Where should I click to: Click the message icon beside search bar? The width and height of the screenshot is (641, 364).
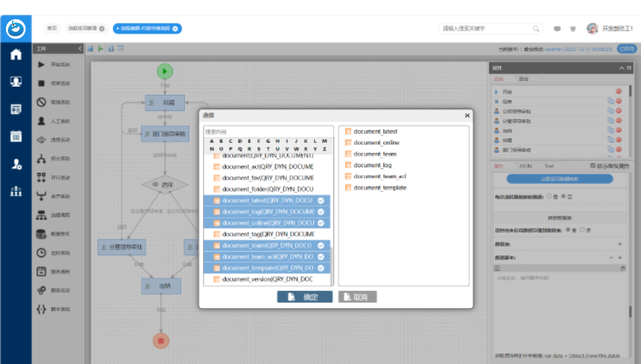pos(557,29)
